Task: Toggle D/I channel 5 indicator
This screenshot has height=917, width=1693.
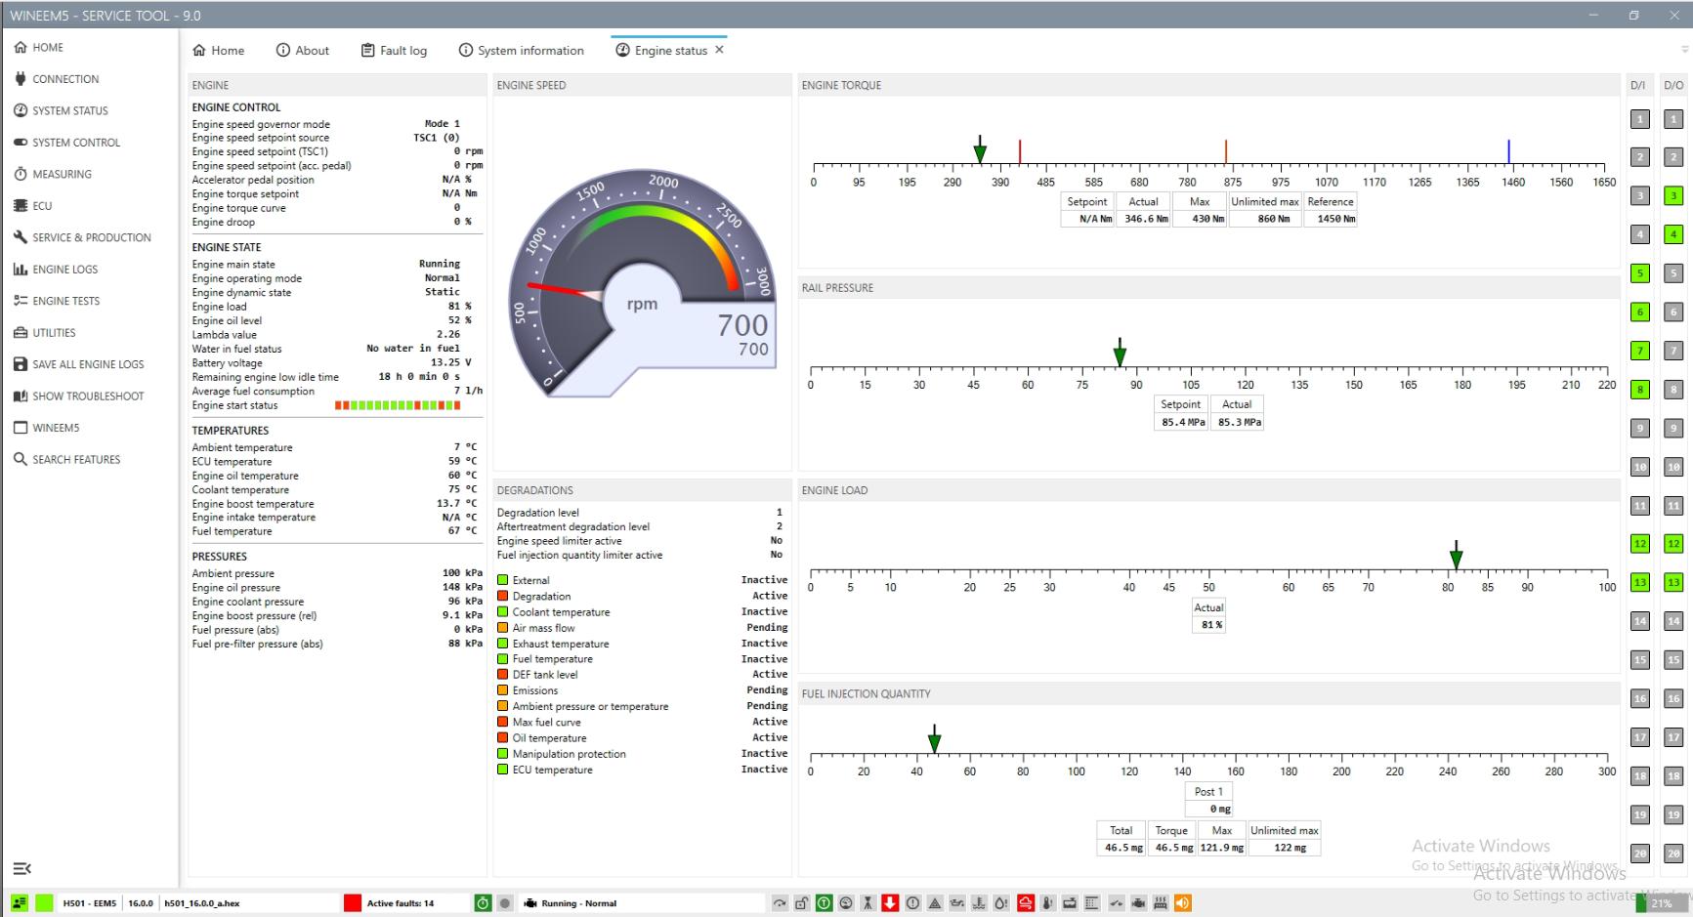Action: [1638, 273]
